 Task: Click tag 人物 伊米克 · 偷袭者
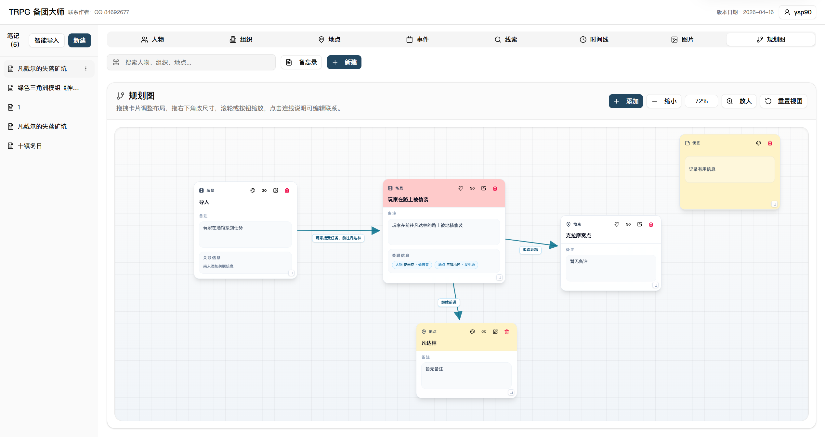click(x=412, y=265)
